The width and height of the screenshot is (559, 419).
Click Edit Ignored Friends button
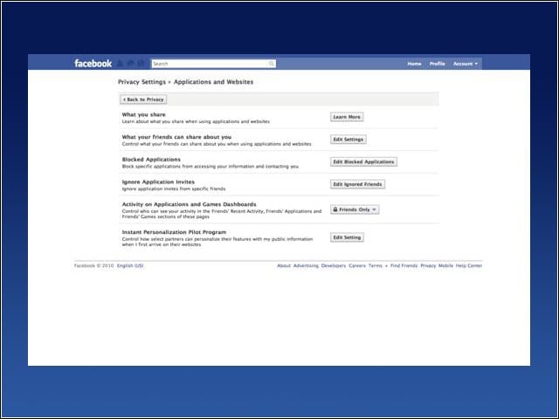[357, 184]
